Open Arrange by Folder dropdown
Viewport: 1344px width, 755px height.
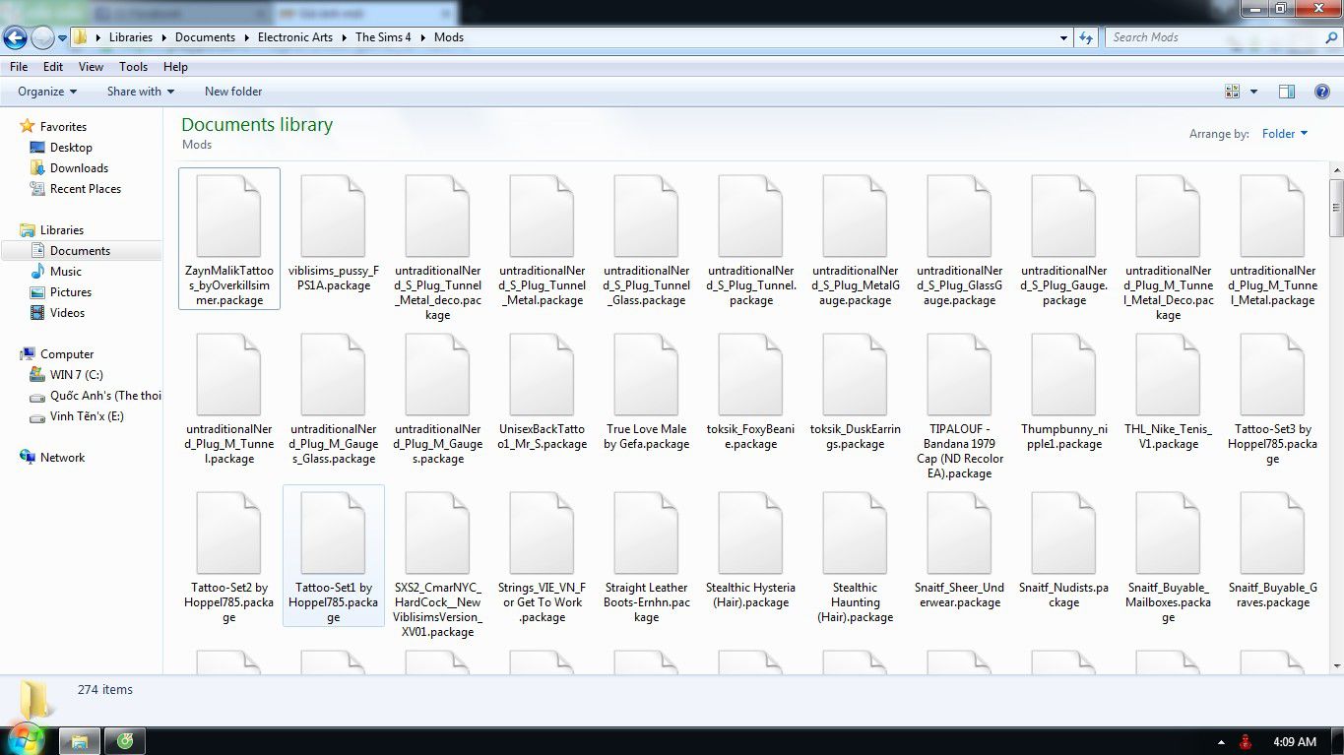pyautogui.click(x=1285, y=134)
